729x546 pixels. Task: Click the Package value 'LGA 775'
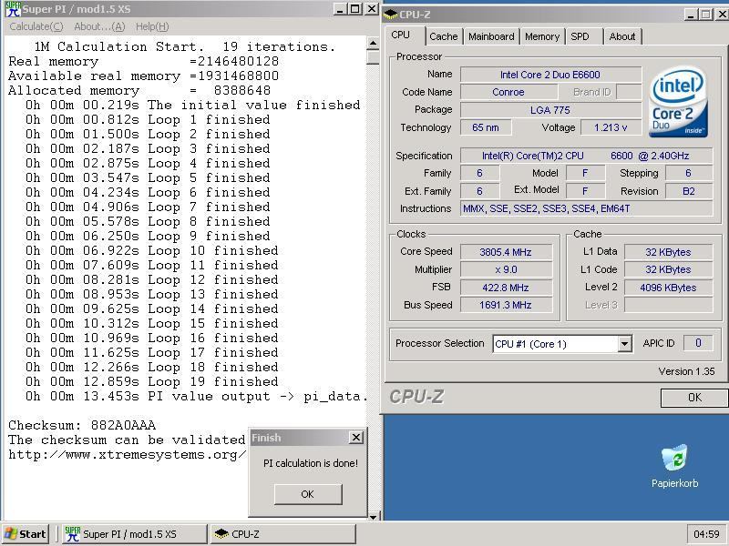coord(550,110)
